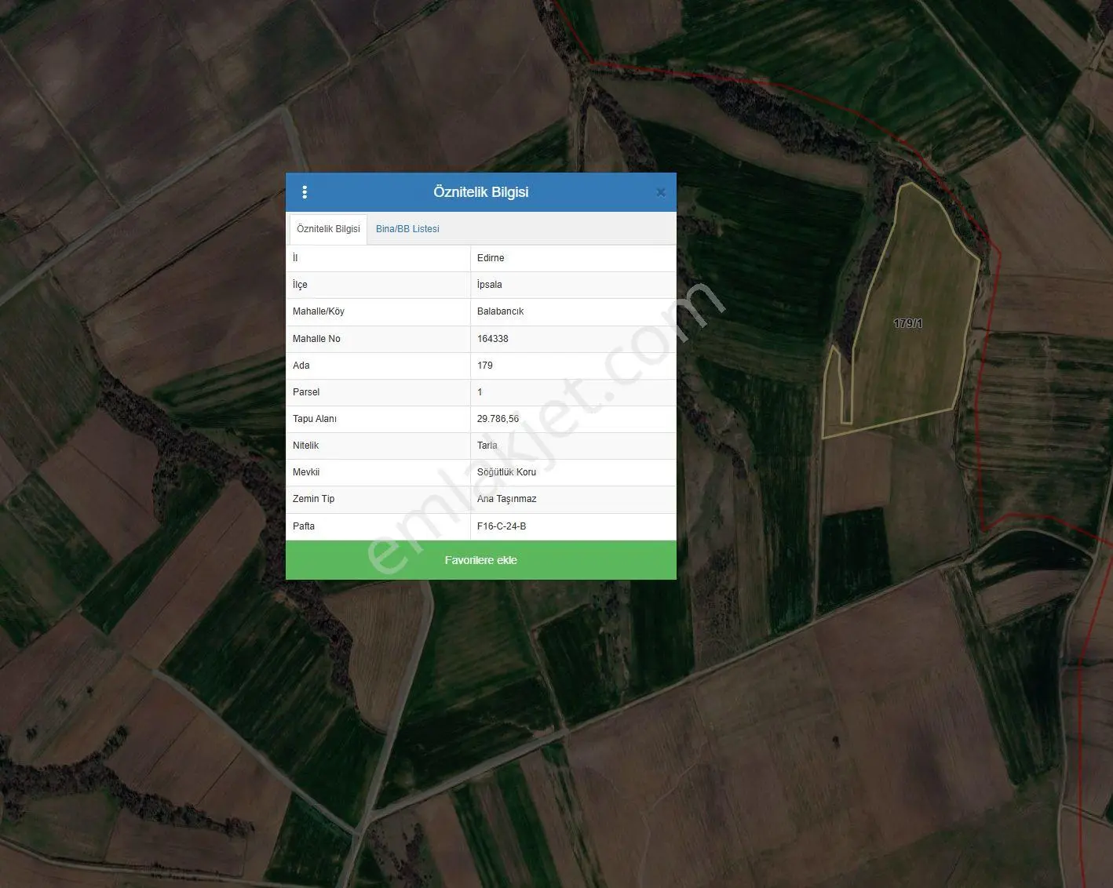Click the Zemin Tip value Ana Taşınmaz

507,499
